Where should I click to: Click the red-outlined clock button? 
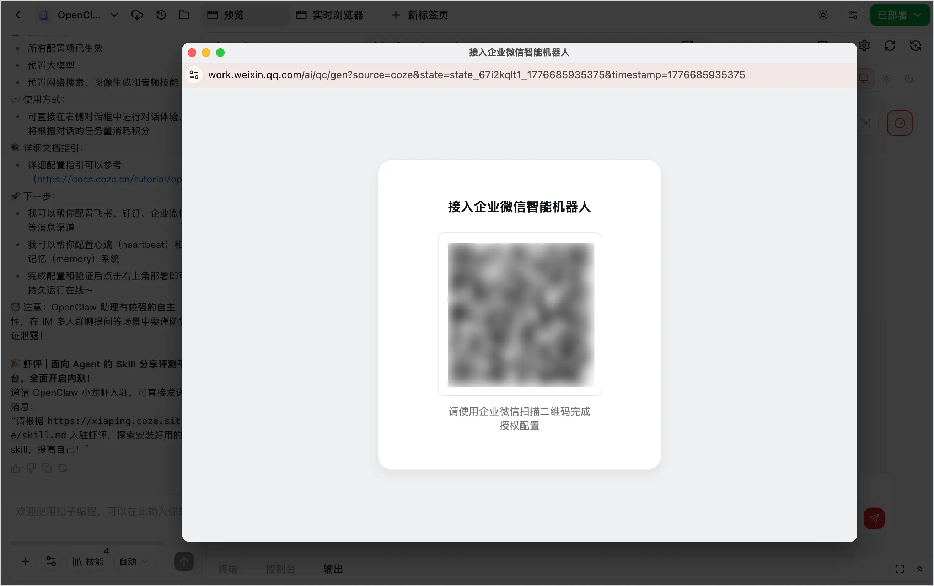tap(900, 123)
